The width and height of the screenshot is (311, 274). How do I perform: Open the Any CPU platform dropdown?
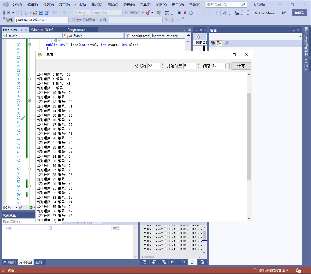click(x=108, y=13)
